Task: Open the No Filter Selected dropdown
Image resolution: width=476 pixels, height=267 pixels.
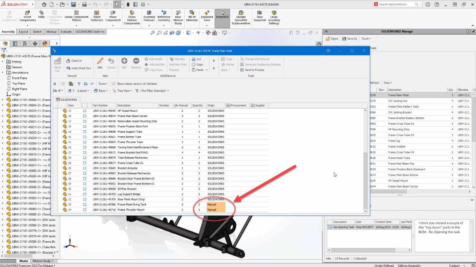Action: (152, 90)
